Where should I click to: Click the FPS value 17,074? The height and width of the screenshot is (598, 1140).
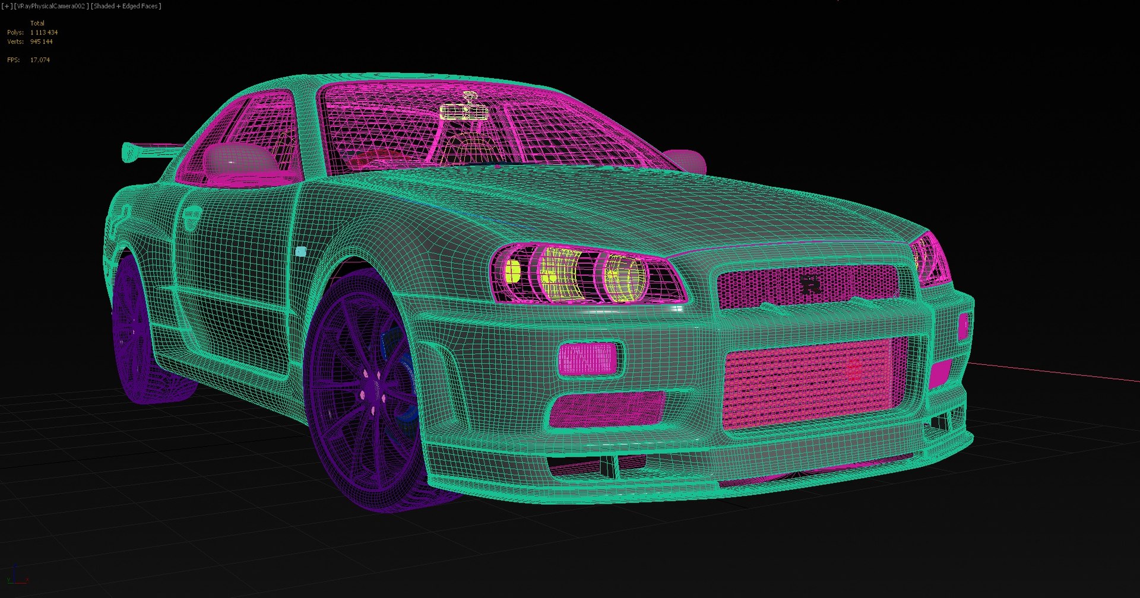tap(40, 60)
